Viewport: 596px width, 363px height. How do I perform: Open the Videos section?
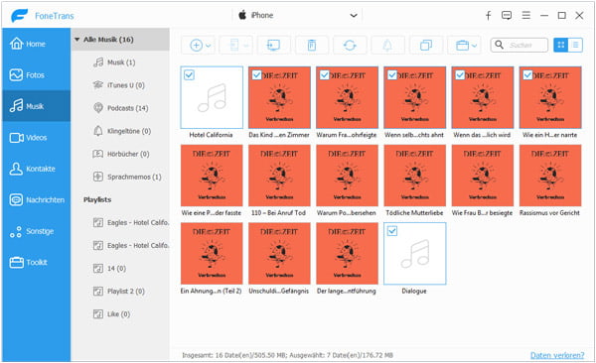[x=36, y=138]
